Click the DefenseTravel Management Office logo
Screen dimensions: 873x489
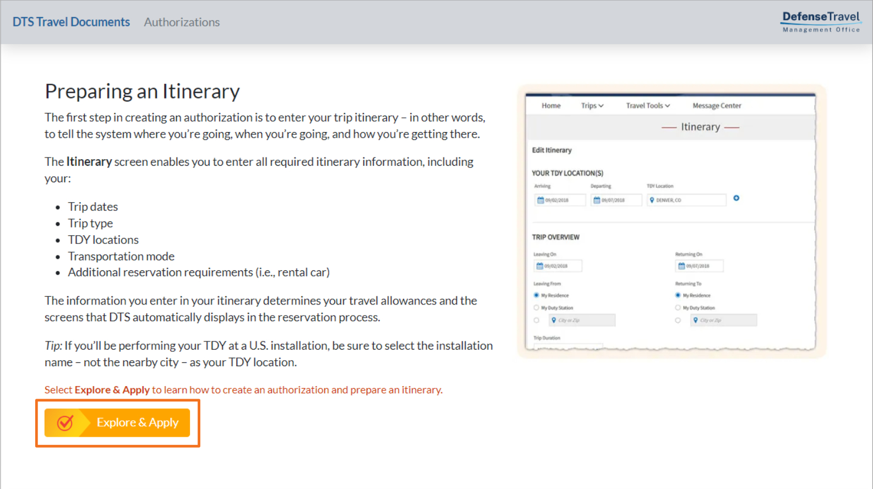pyautogui.click(x=821, y=22)
